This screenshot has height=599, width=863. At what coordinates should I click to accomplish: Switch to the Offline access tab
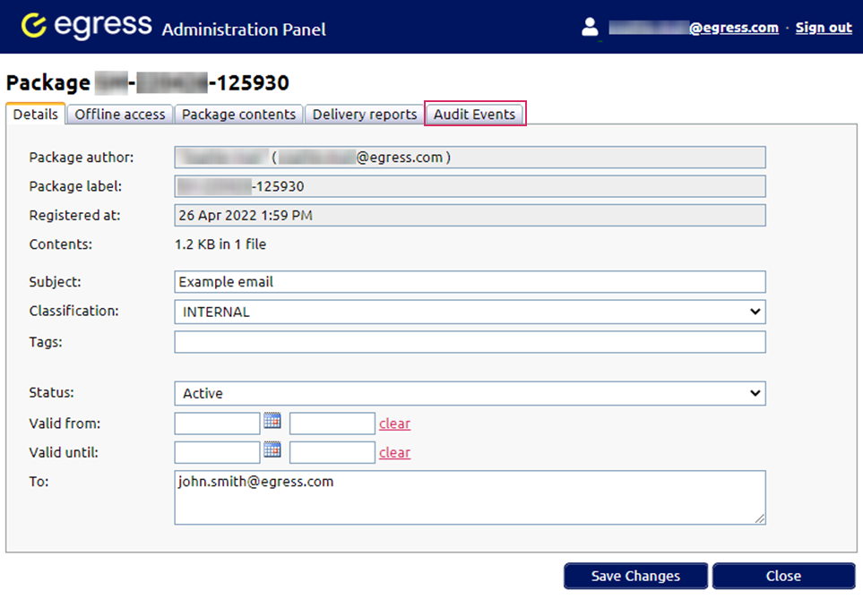coord(118,114)
